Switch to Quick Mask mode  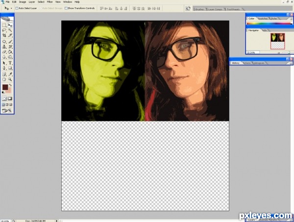[x=10, y=99]
